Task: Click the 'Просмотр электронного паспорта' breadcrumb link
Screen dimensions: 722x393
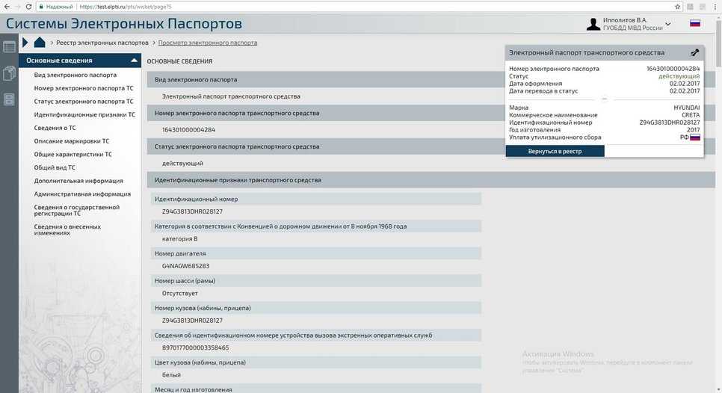Action: 208,43
